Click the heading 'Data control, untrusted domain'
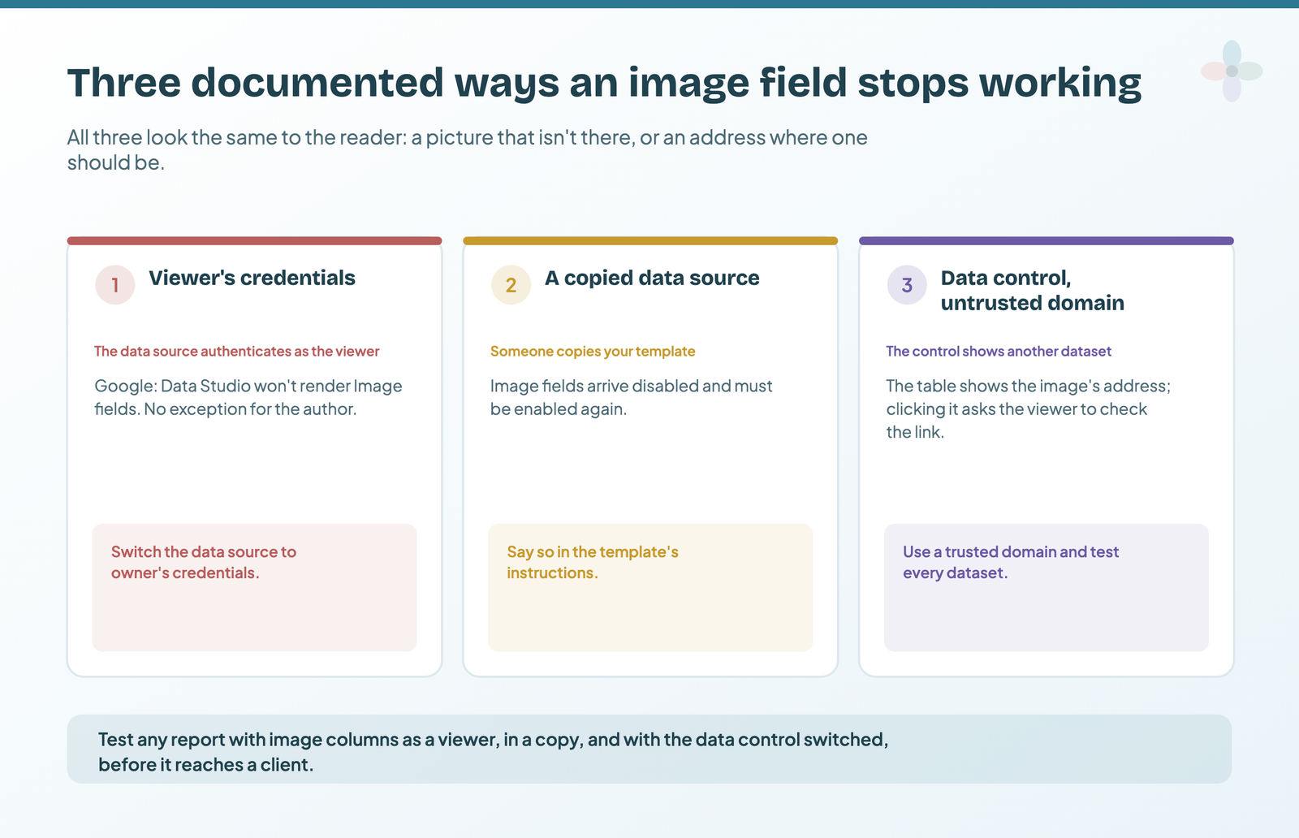This screenshot has width=1299, height=838. [1033, 290]
